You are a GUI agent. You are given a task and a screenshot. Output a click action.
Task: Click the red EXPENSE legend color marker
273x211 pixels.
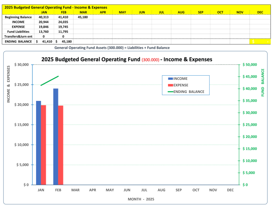[x=170, y=85]
